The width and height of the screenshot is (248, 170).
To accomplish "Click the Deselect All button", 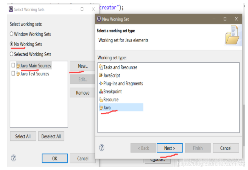I will pyautogui.click(x=51, y=136).
